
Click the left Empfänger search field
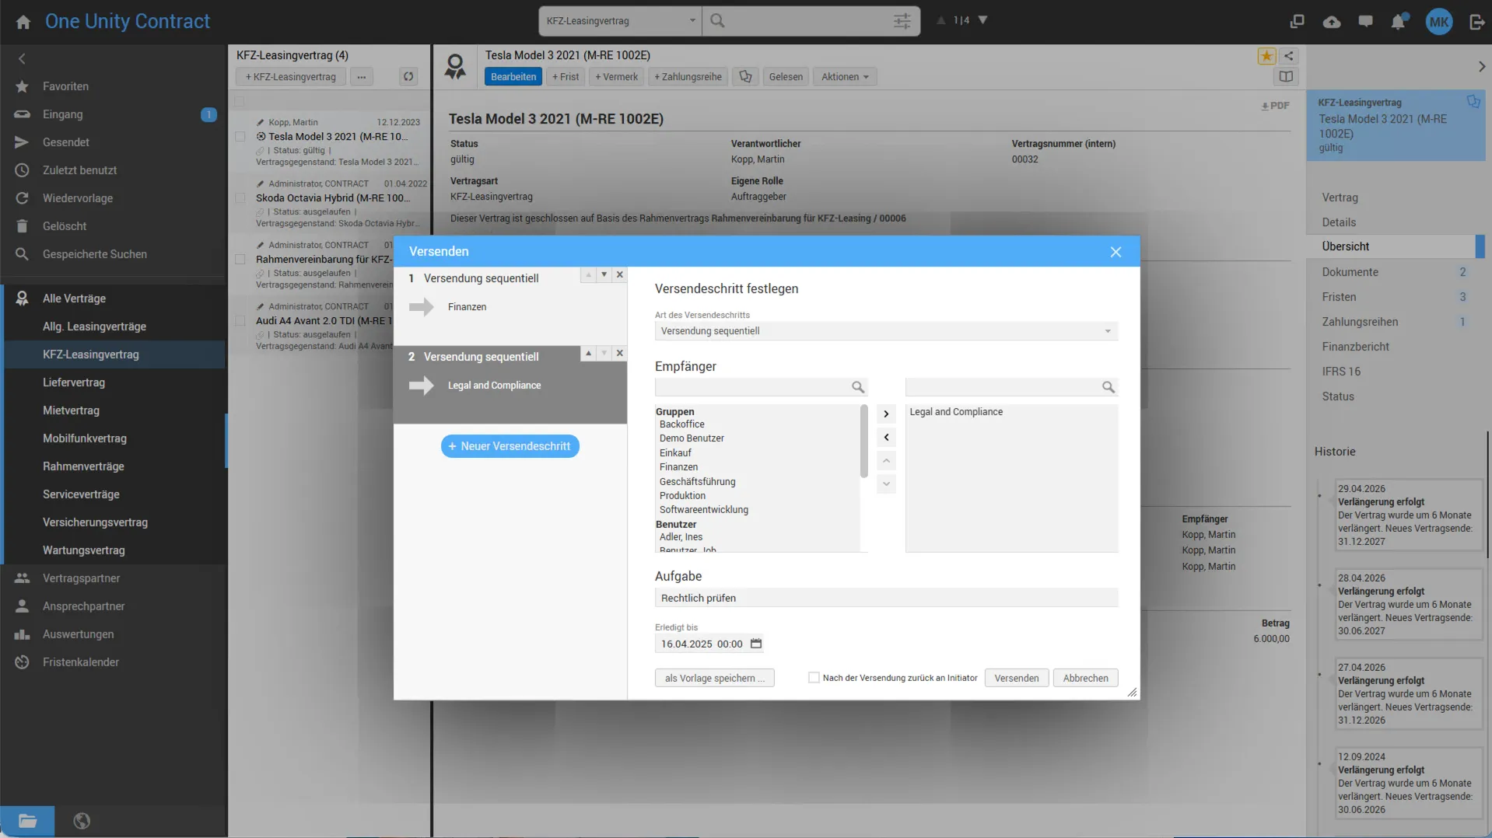pos(761,386)
